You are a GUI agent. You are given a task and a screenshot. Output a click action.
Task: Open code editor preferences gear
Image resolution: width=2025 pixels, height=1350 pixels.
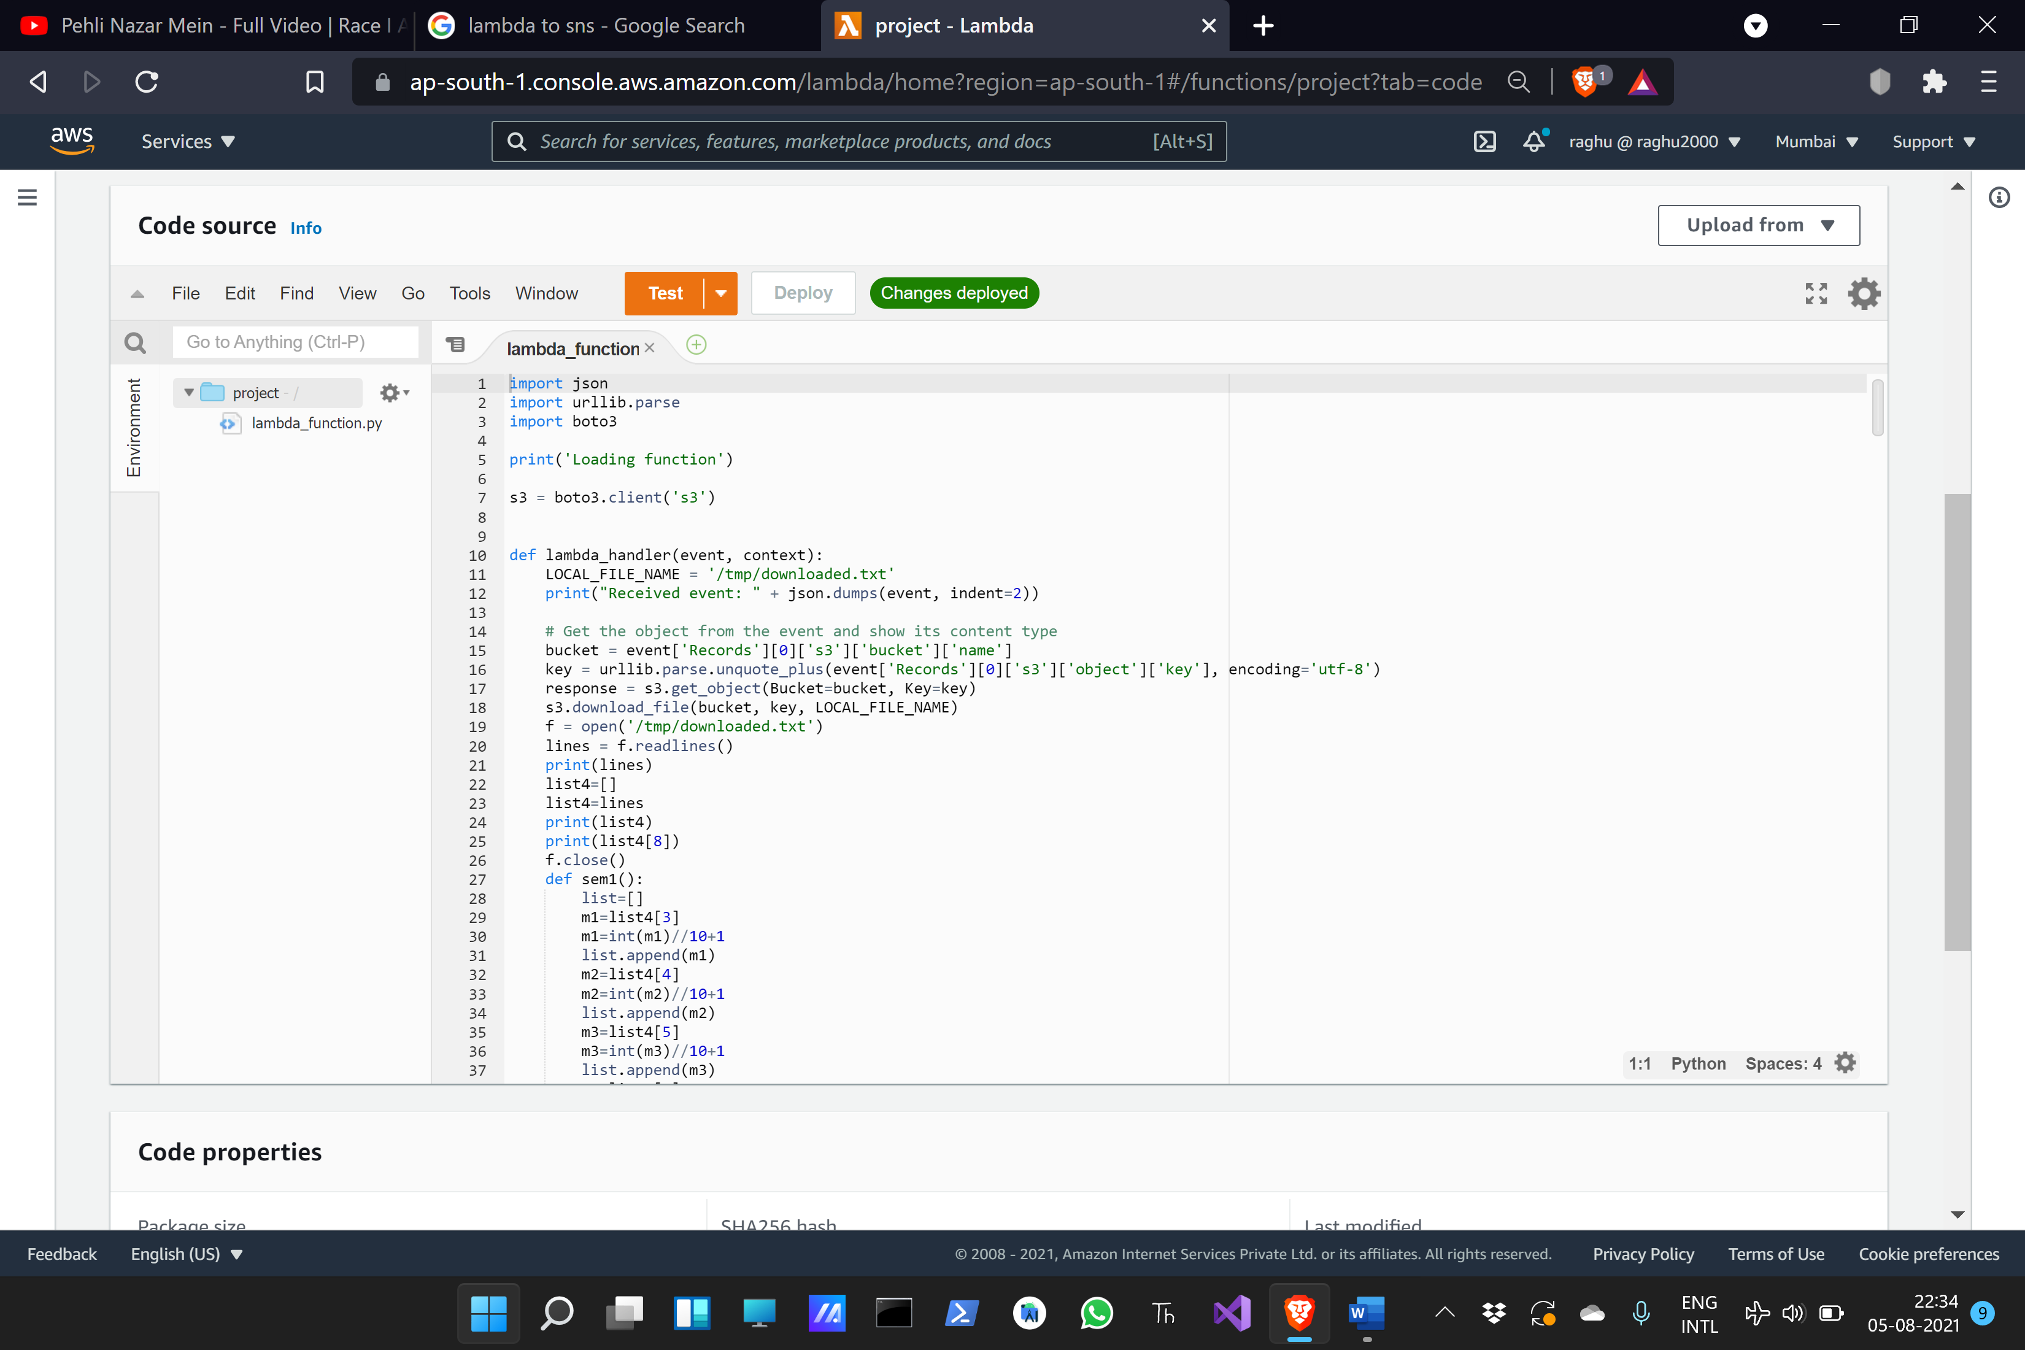(x=1864, y=293)
